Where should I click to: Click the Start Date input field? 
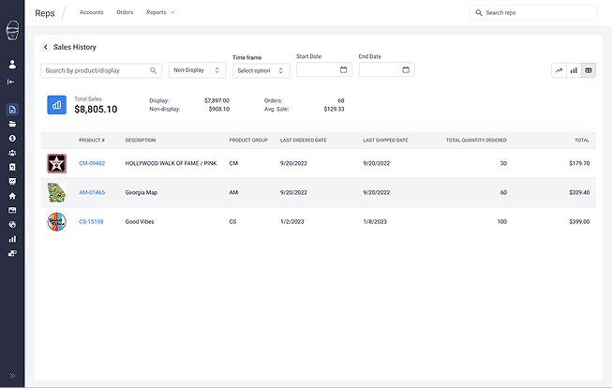pyautogui.click(x=324, y=70)
